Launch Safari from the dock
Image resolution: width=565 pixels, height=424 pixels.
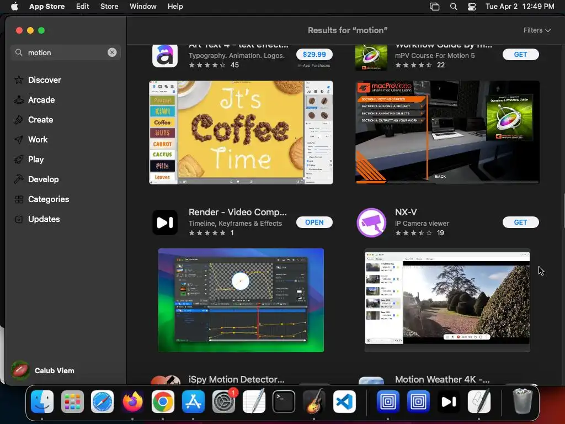[102, 401]
